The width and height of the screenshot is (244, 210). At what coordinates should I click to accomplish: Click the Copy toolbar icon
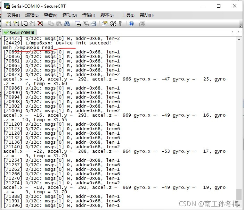pyautogui.click(x=51, y=24)
